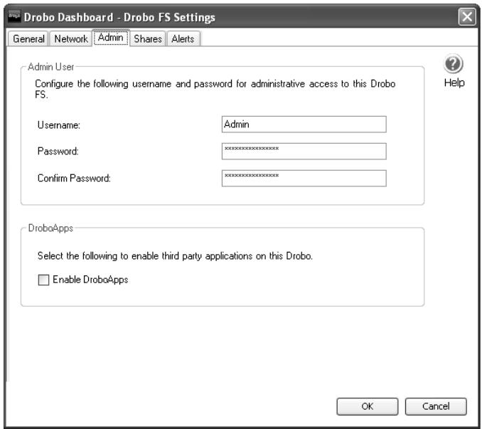482x429 pixels.
Task: Close the Drobo FS Settings window
Action: [x=467, y=16]
